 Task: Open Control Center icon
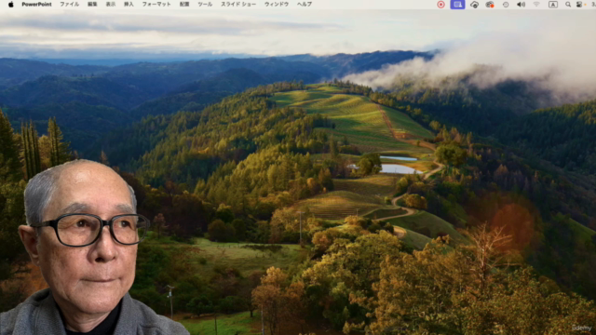(x=579, y=5)
